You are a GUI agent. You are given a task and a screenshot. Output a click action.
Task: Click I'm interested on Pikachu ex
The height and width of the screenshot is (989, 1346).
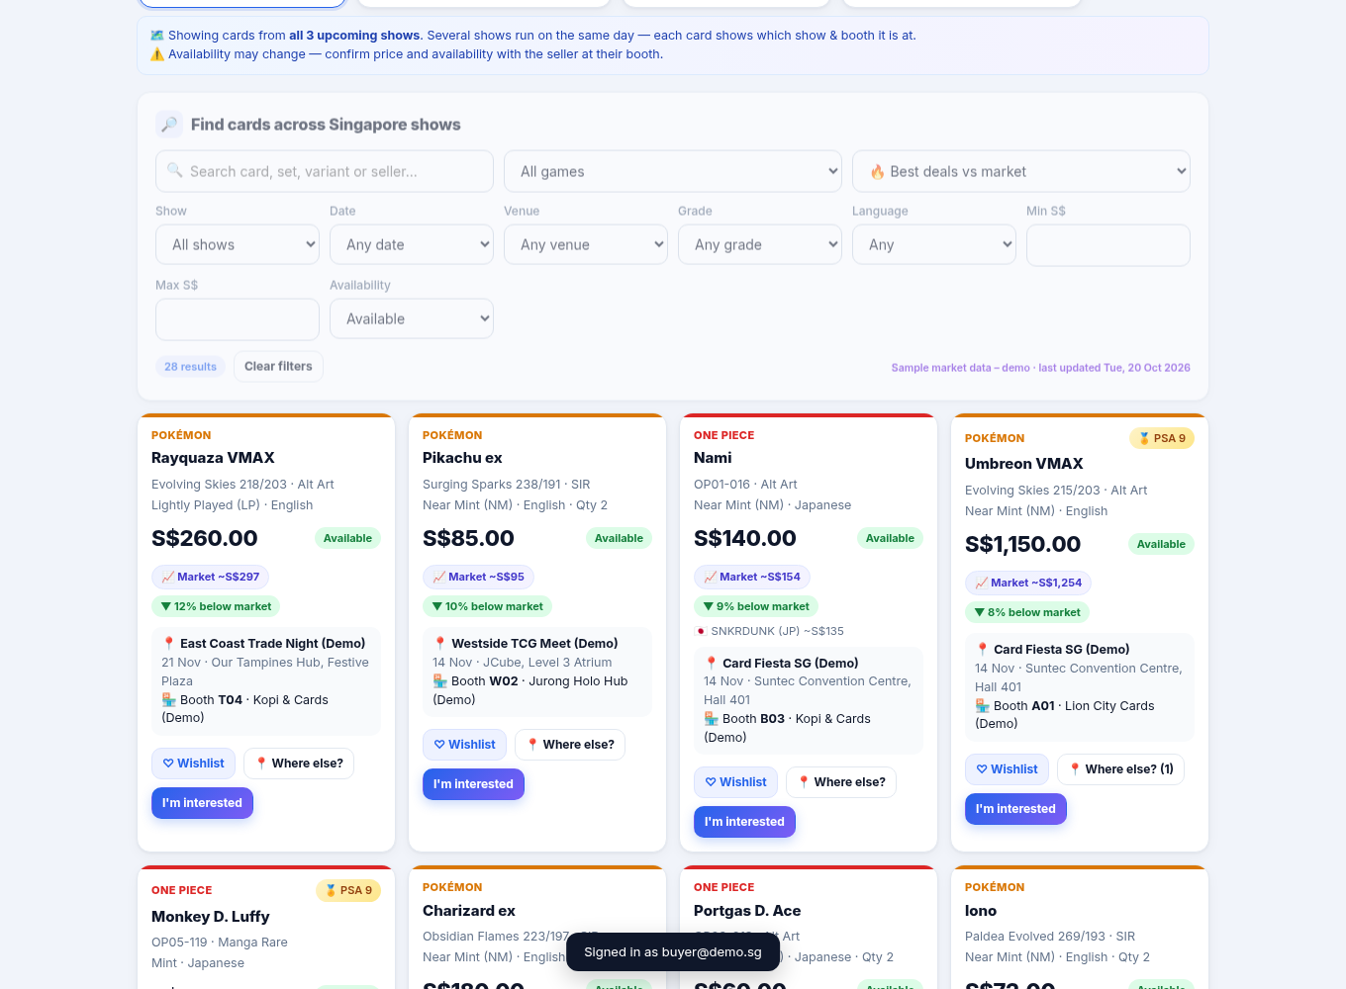pyautogui.click(x=473, y=784)
